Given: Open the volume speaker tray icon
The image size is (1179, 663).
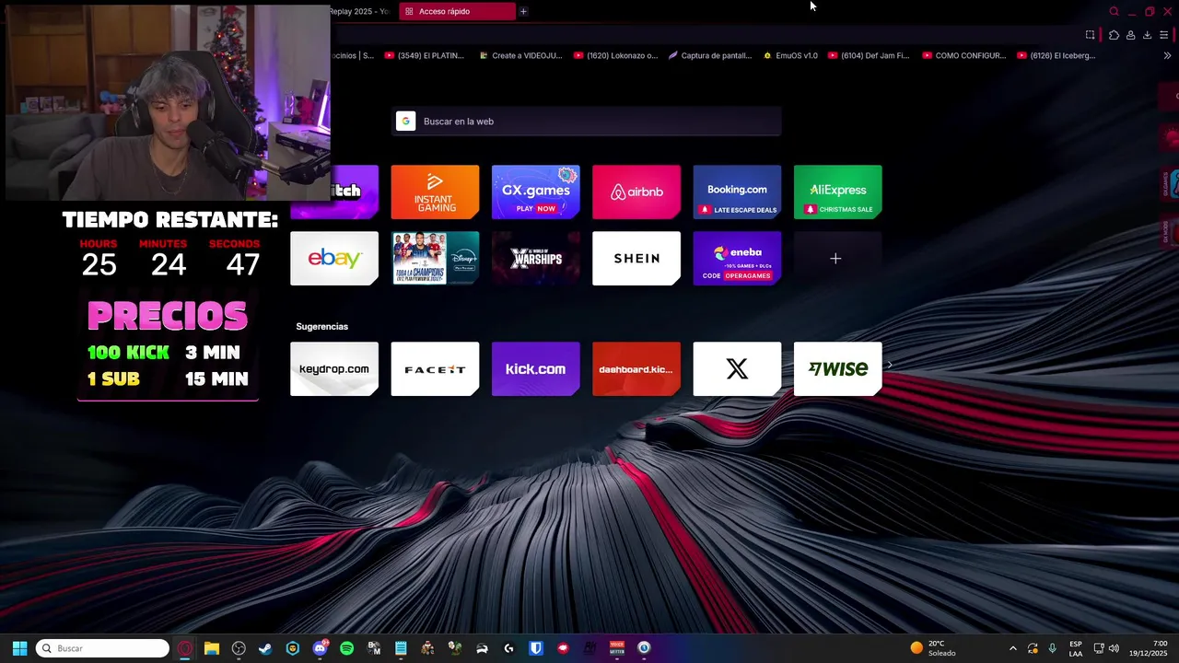Looking at the screenshot, I should 1114,648.
